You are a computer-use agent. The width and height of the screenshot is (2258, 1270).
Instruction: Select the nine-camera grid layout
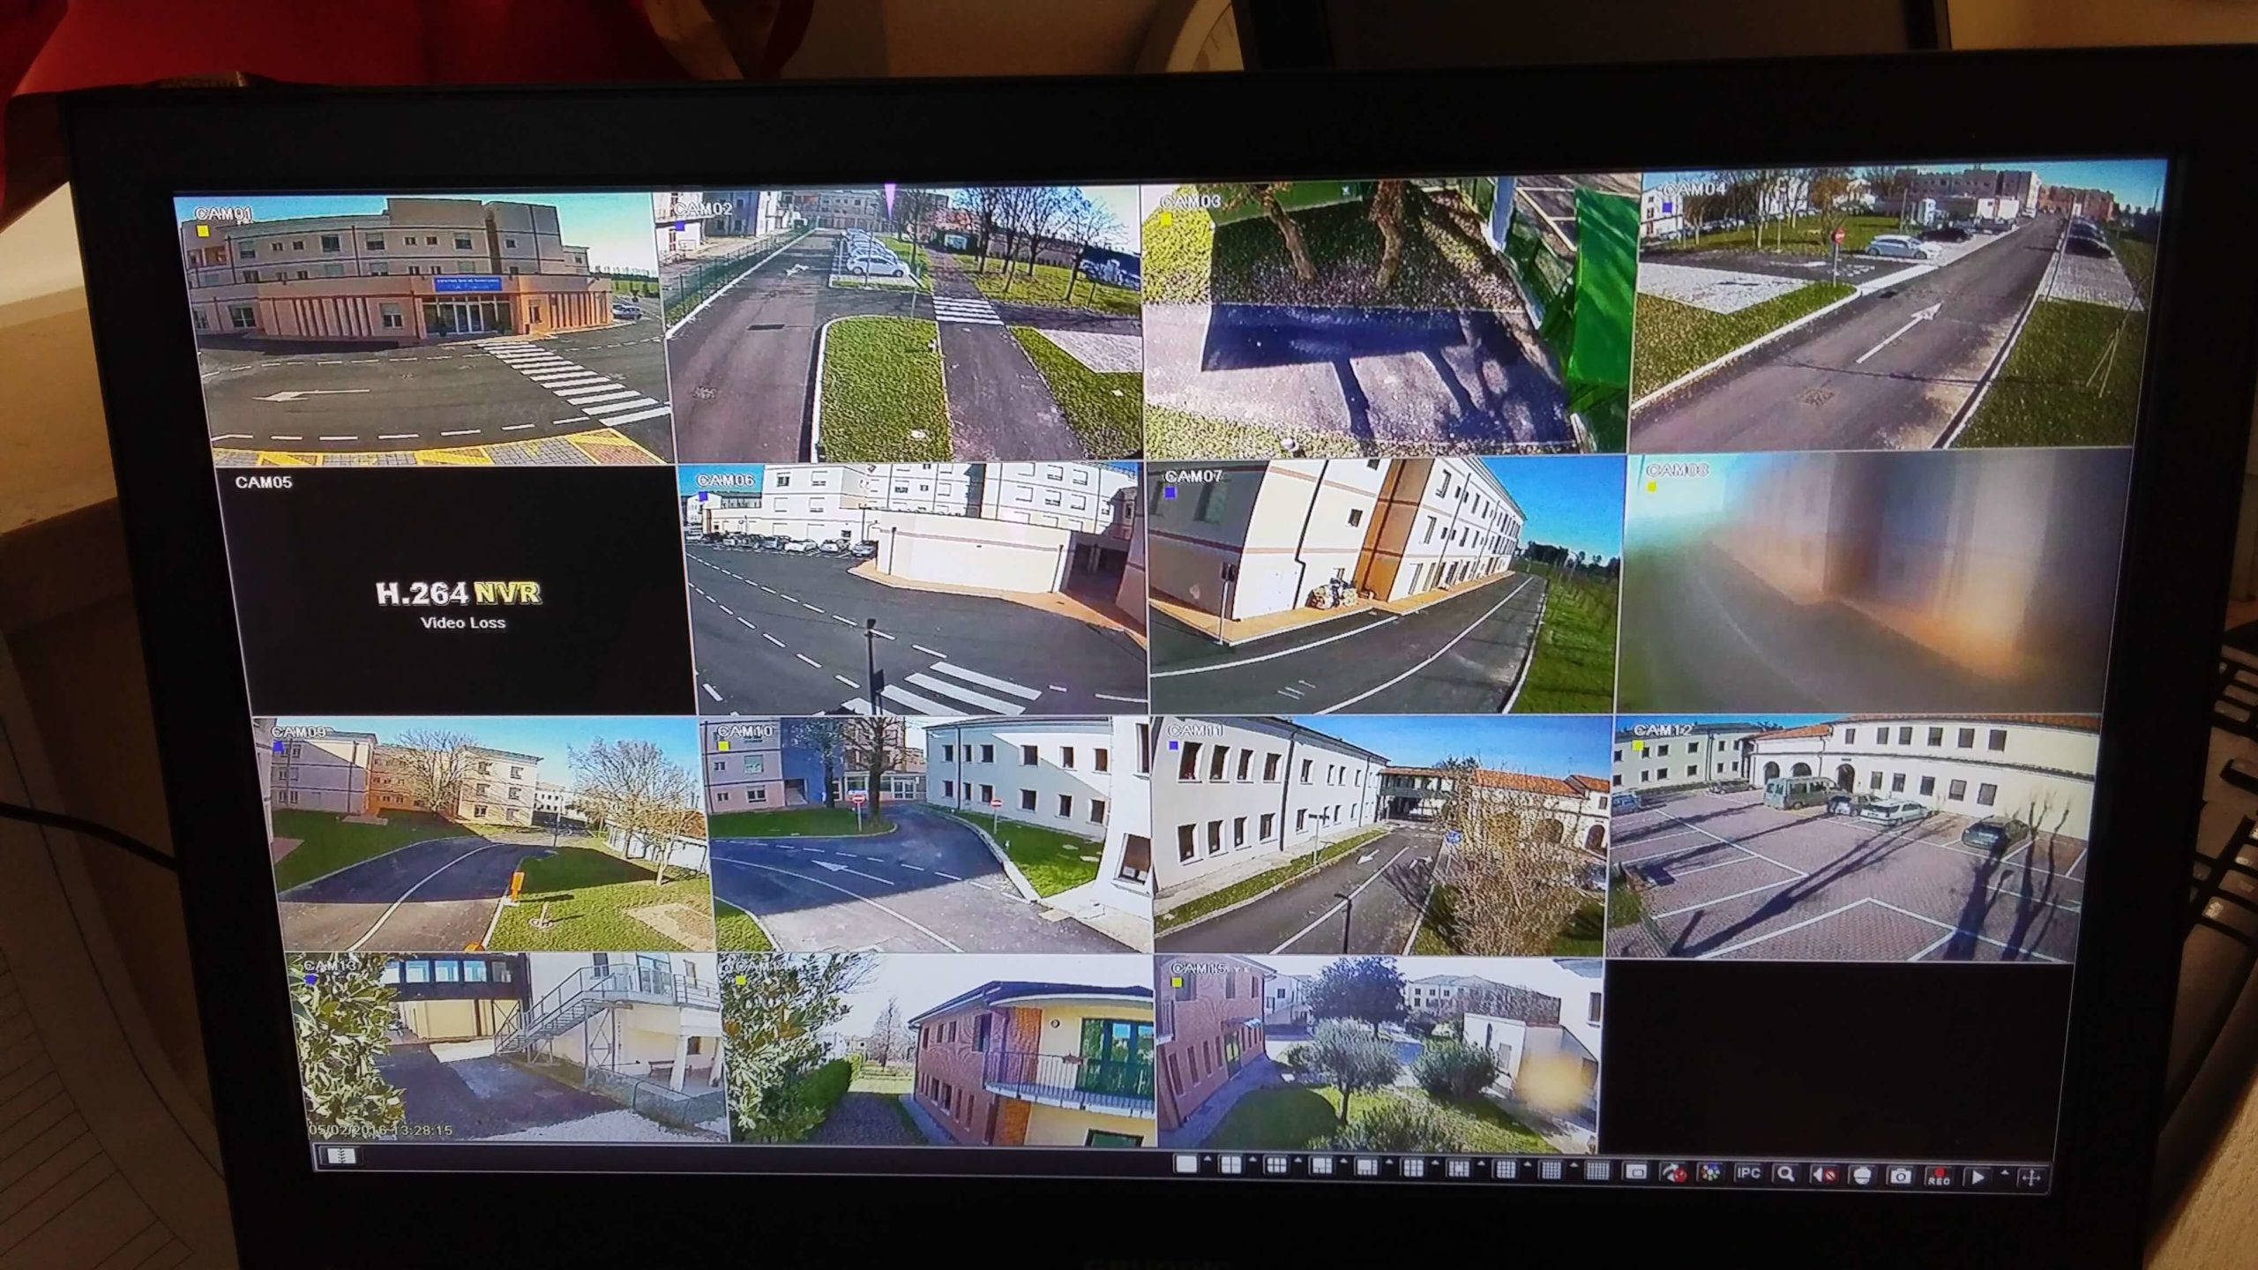point(1412,1168)
